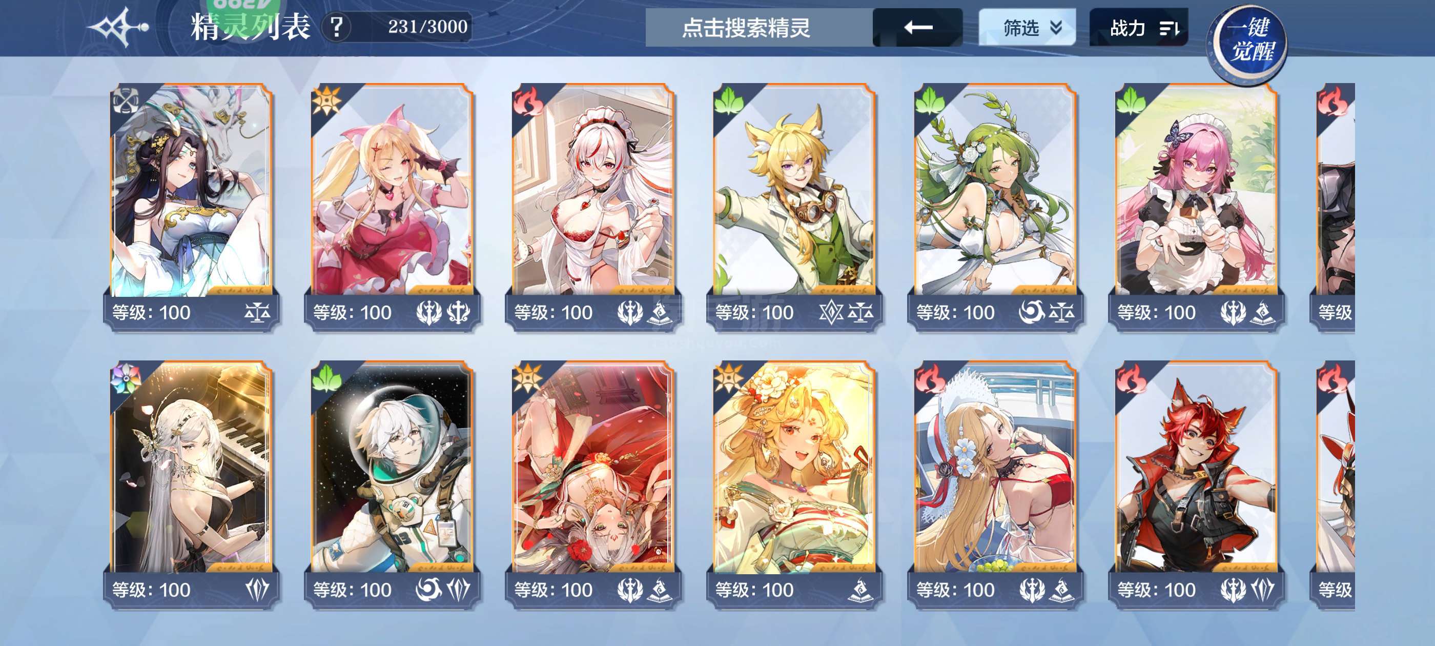Toggle the 战力 sort order
The height and width of the screenshot is (646, 1435).
coord(1139,27)
